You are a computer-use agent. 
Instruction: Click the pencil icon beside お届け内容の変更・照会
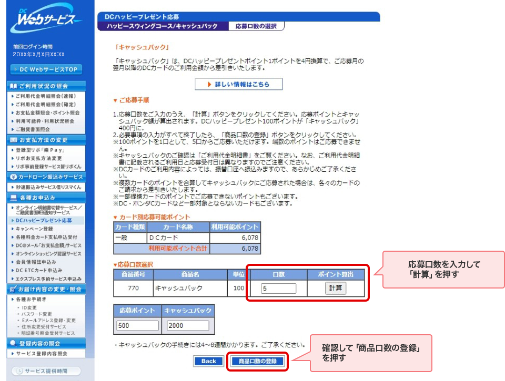[x=14, y=289]
